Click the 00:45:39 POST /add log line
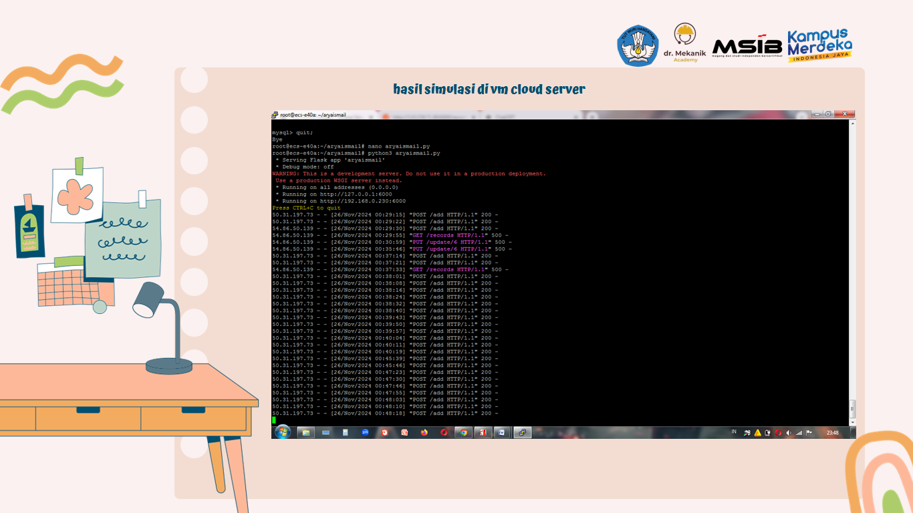This screenshot has height=513, width=913. (385, 359)
